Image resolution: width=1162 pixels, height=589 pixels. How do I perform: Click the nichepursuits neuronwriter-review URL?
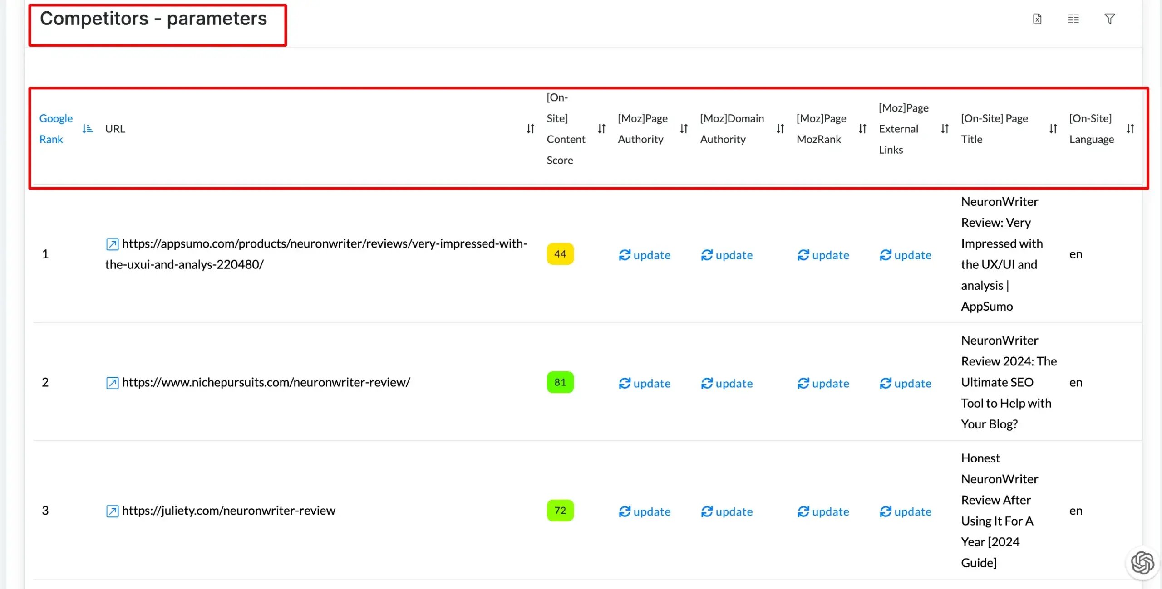tap(266, 383)
